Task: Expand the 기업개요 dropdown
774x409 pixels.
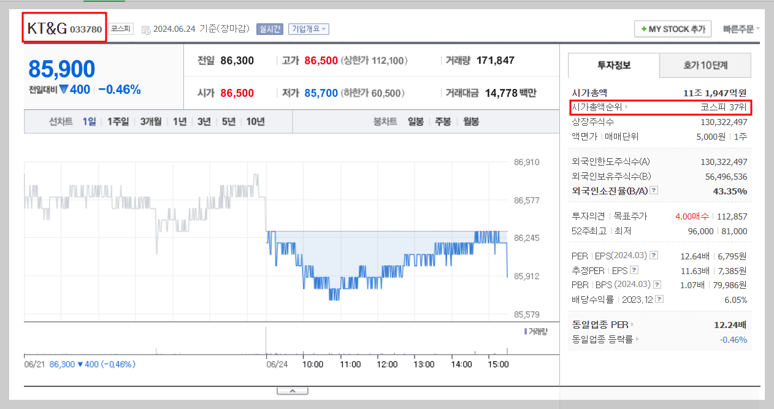Action: click(x=308, y=29)
